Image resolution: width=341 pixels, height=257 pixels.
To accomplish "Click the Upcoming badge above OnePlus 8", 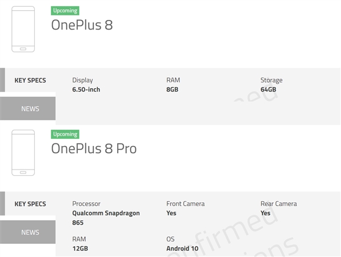I will [65, 11].
